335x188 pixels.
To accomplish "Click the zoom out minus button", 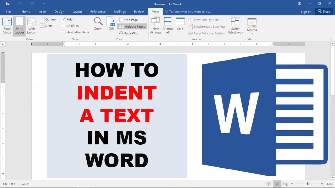I will (x=292, y=184).
